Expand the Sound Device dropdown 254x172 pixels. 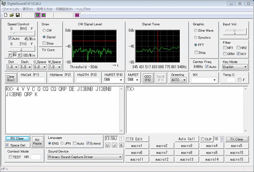click(85, 157)
